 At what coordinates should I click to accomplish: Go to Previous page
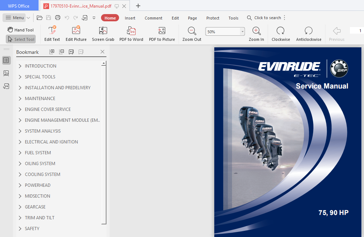(337, 34)
